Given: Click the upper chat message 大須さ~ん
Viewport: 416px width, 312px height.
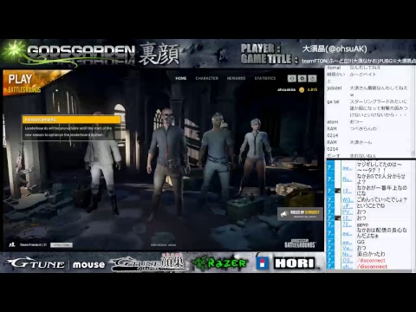Looking at the screenshot, I should 361,142.
